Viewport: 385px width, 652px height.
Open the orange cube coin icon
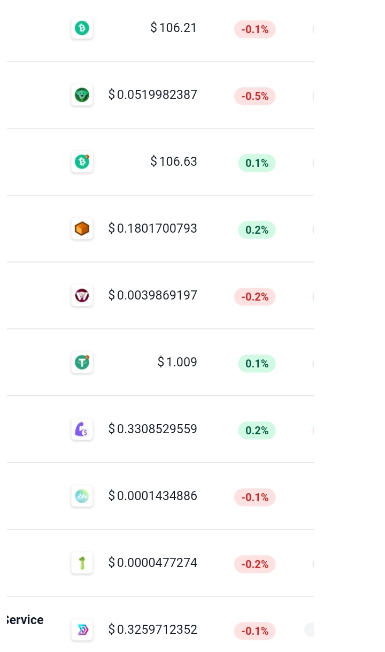82,229
